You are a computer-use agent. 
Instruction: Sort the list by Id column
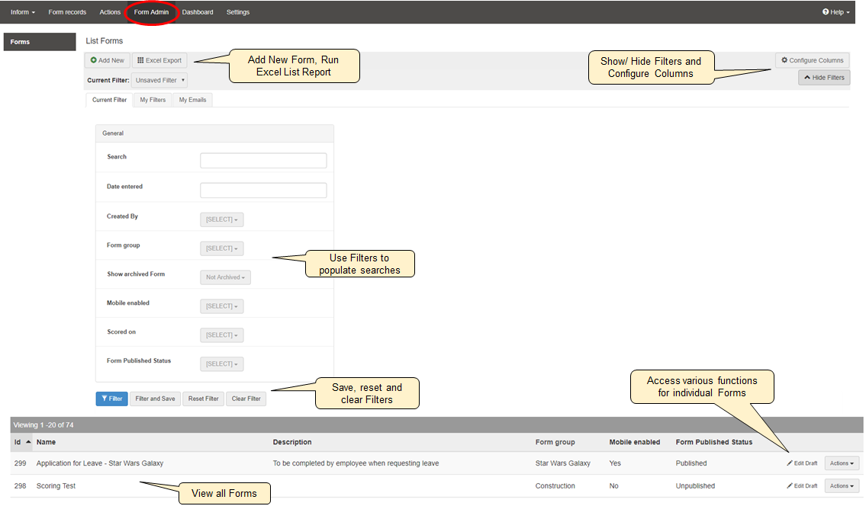(x=18, y=442)
